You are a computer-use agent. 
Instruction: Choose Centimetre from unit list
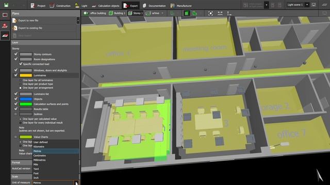(56, 156)
